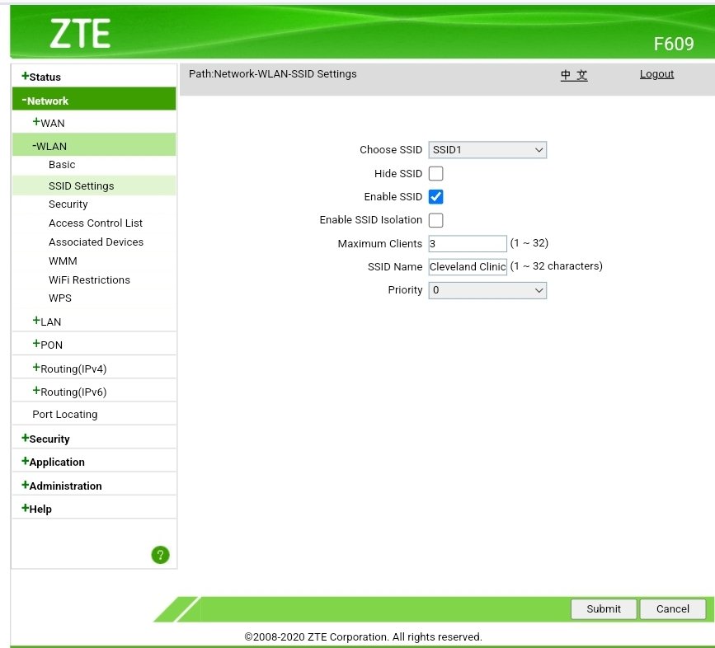Click the (1 ~ 32 characters) hint text
The image size is (715, 648).
pyautogui.click(x=557, y=266)
